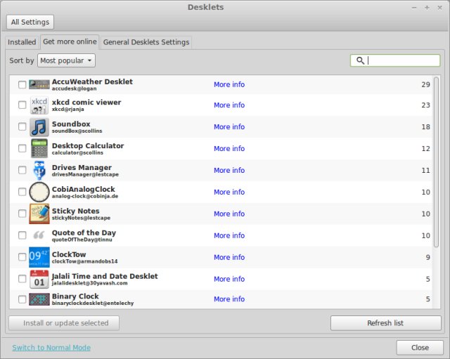Focus the desklet search field
Viewport: 450px width, 359px height.
click(x=401, y=61)
